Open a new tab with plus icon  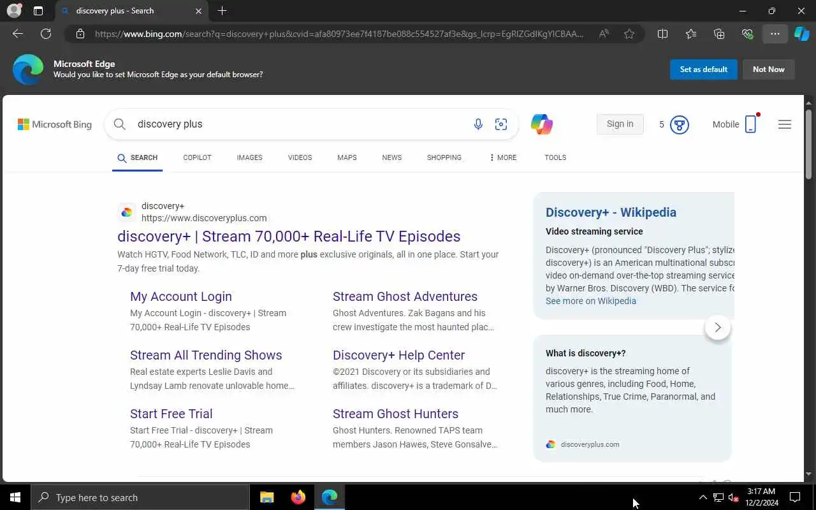(222, 11)
